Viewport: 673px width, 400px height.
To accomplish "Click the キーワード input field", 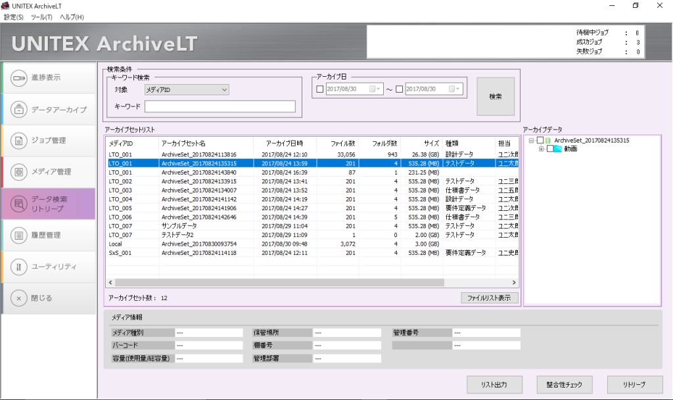I will tap(220, 106).
